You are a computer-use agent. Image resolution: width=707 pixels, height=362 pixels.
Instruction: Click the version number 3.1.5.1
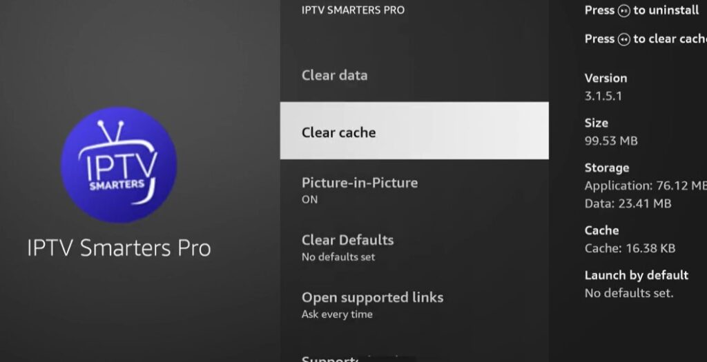click(603, 96)
